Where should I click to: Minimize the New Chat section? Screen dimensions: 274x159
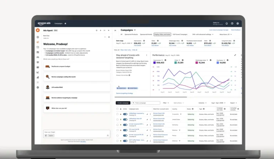105,37
